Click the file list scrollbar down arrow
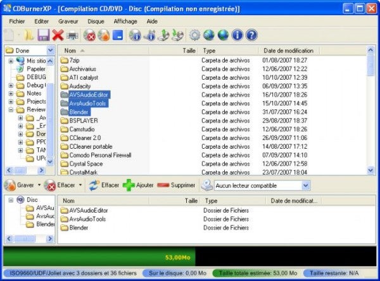Screen dimensions: 380x281 coord(370,170)
